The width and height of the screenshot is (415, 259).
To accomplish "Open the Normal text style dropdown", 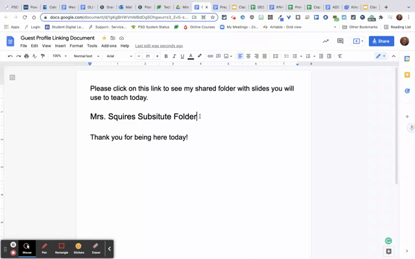I will pos(86,56).
